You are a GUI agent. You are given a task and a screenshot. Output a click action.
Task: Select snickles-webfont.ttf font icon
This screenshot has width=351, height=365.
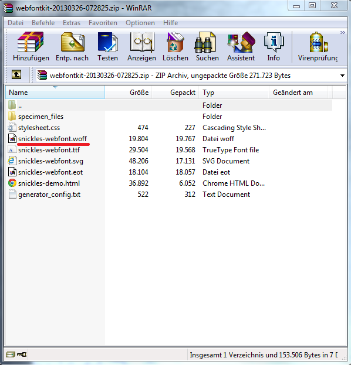pyautogui.click(x=12, y=149)
